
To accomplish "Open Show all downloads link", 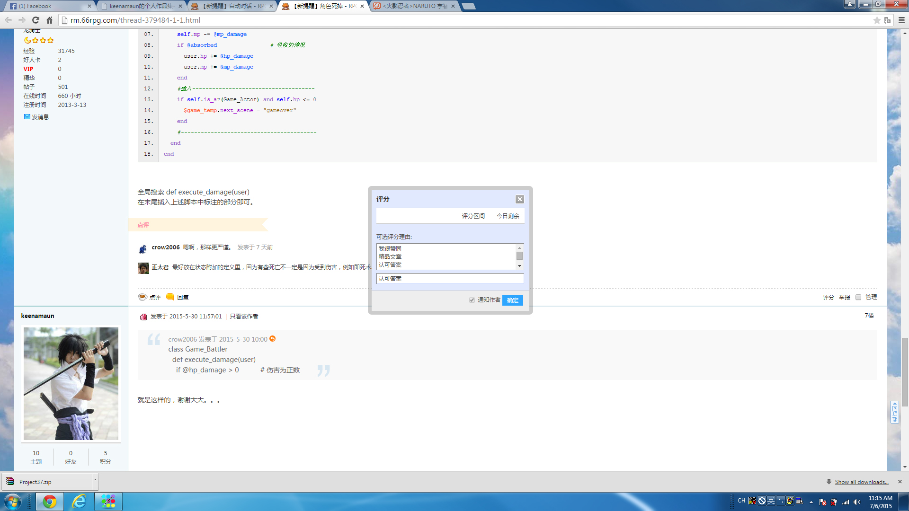I will click(x=862, y=482).
